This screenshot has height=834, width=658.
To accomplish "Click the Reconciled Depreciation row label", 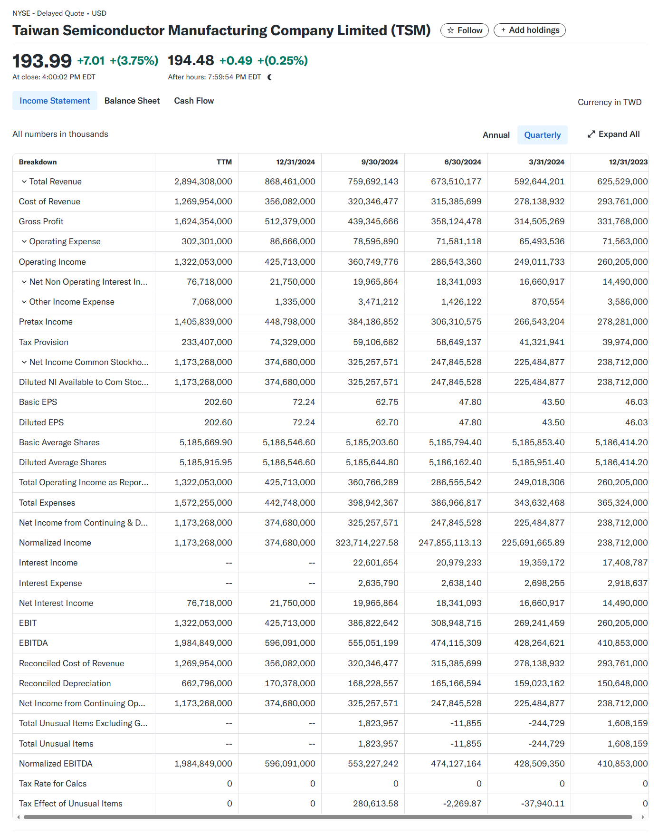I will click(65, 683).
